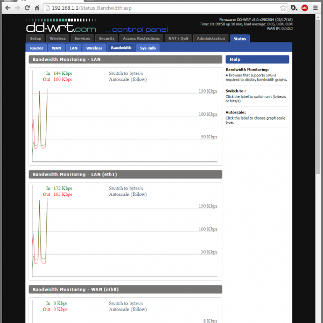Open the Setup tab
This screenshot has width=323, height=323.
pos(36,39)
